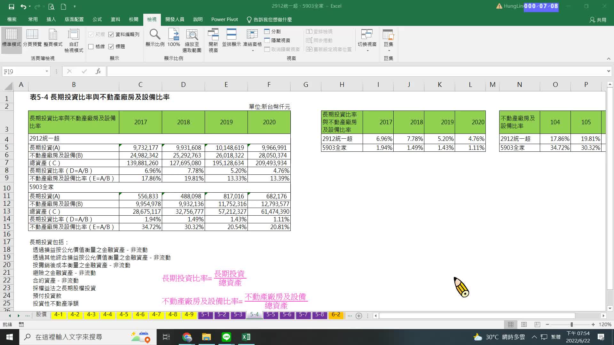614x345 pixels.
Task: Click the Name Box field F19
Action: tap(23, 72)
